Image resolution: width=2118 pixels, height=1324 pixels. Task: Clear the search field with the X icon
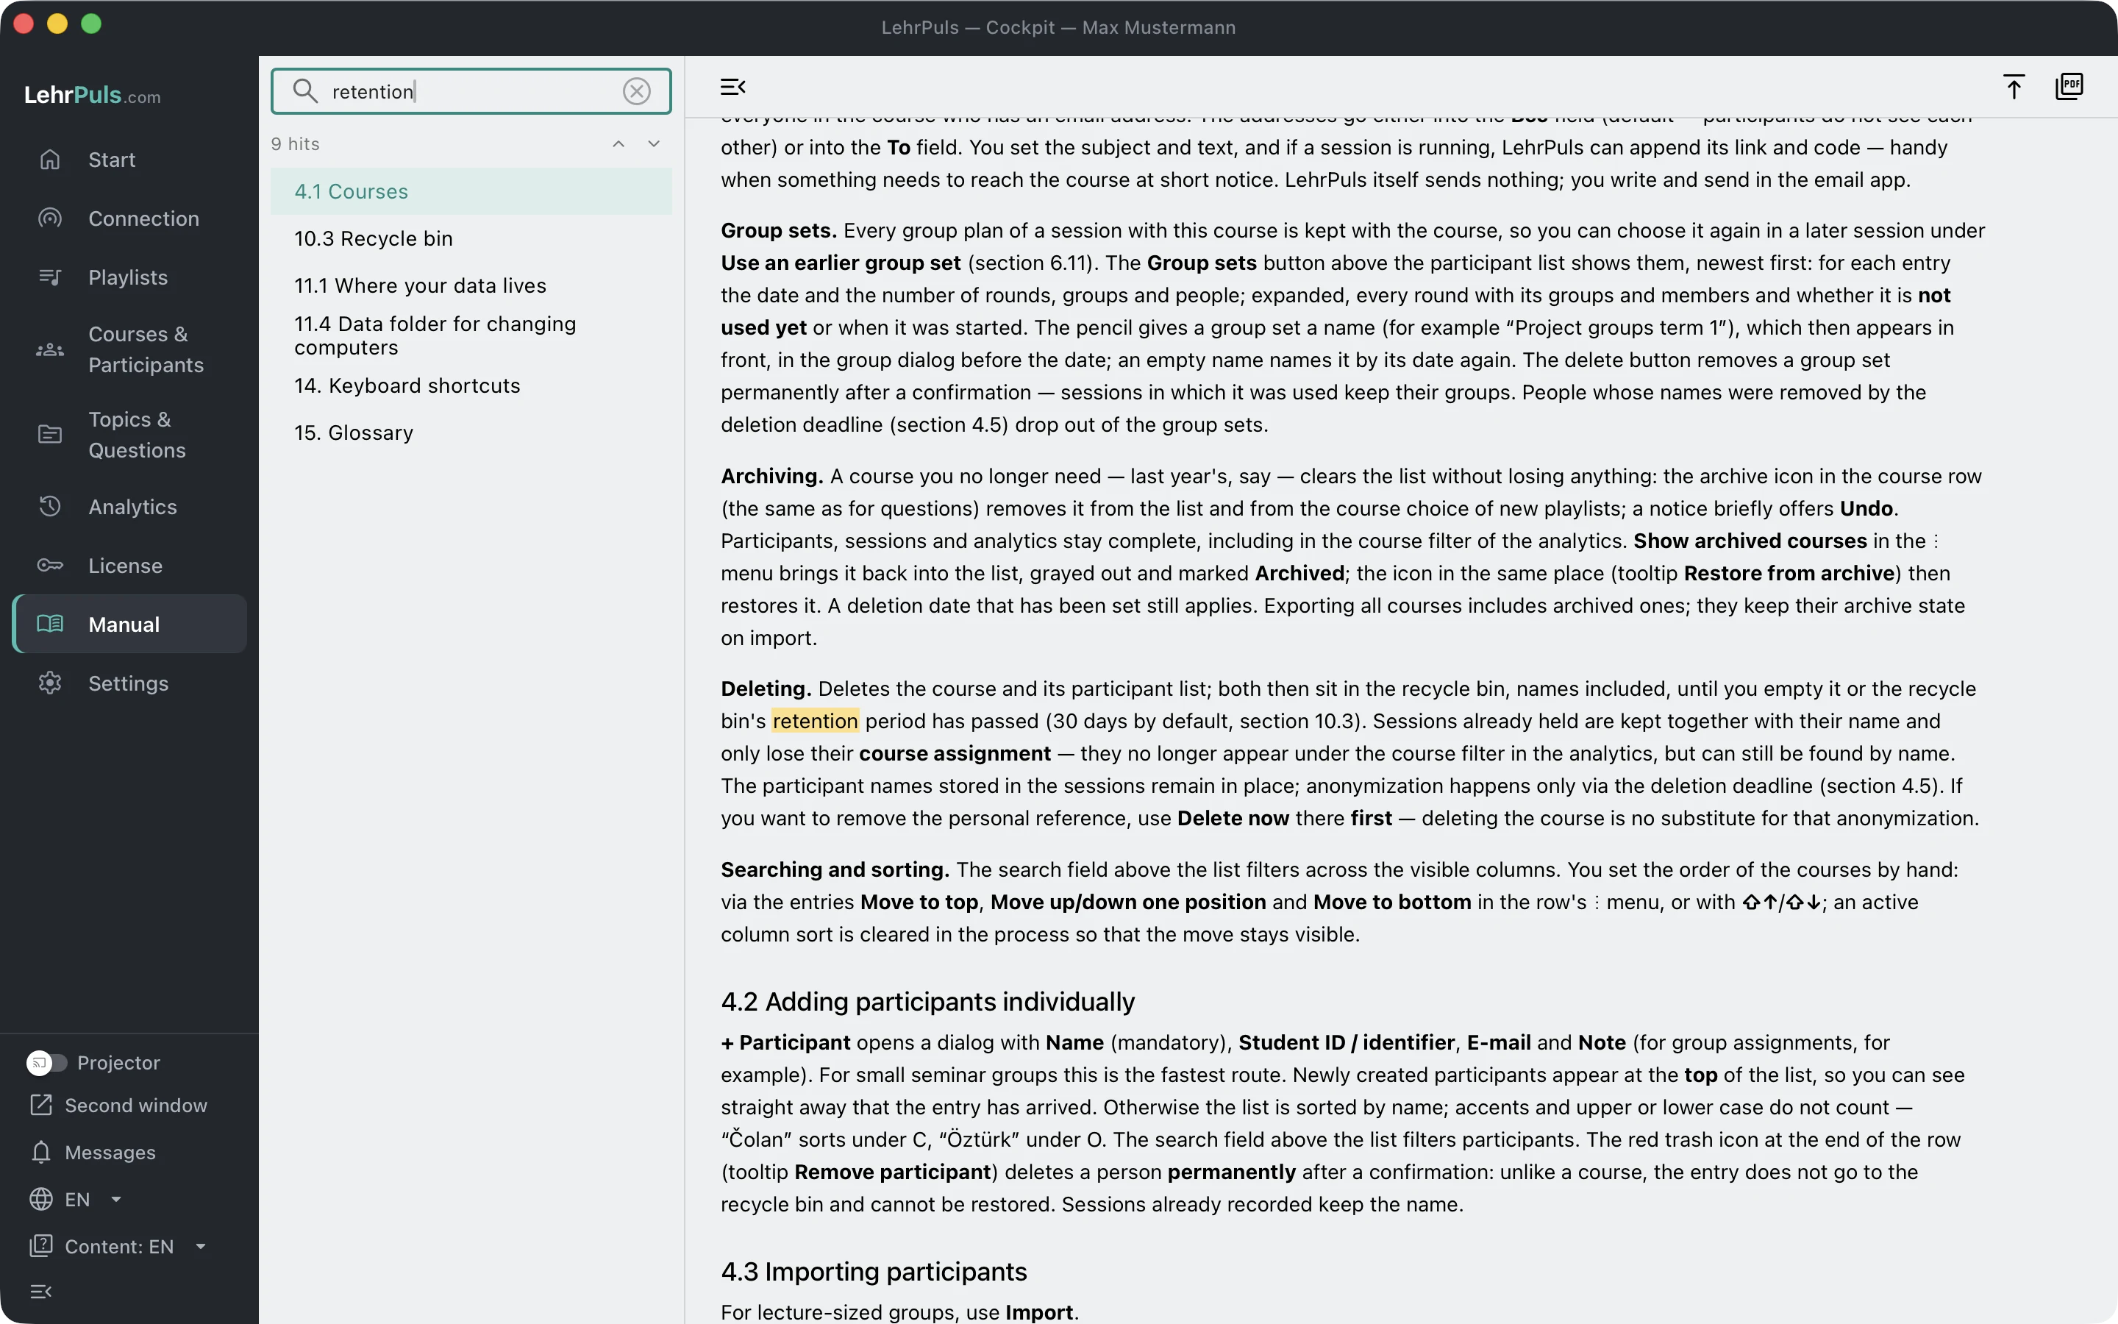(x=636, y=91)
